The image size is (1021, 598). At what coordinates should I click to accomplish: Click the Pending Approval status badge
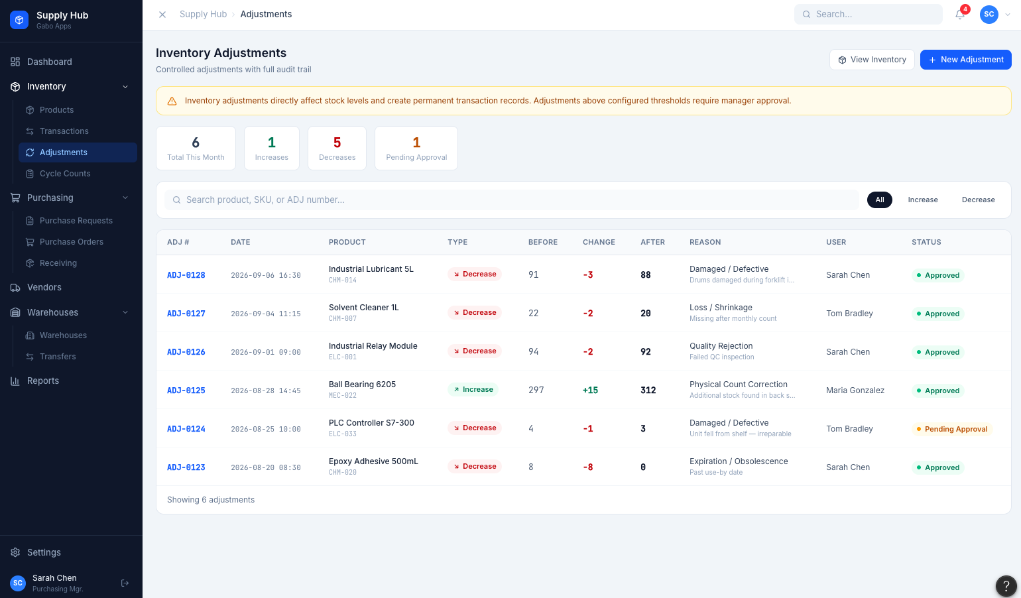point(952,429)
